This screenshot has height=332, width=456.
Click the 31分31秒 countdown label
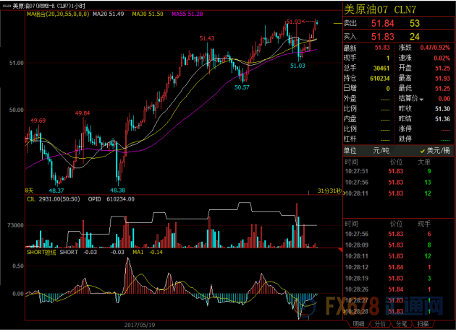[329, 191]
